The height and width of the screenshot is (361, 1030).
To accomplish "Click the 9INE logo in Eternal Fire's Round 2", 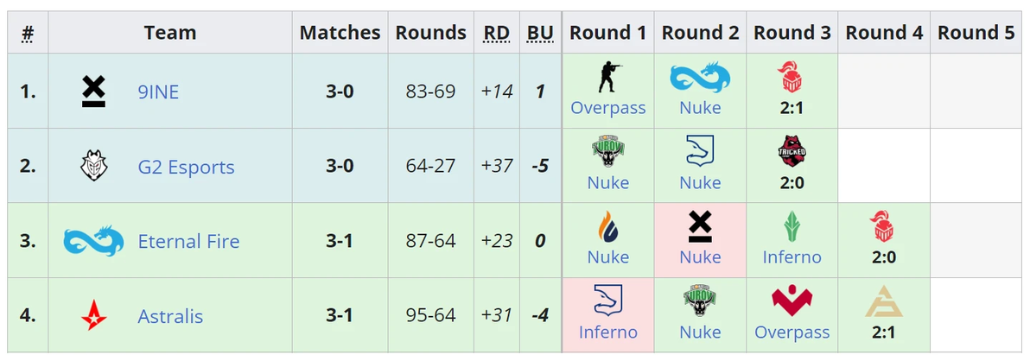I will (x=700, y=226).
